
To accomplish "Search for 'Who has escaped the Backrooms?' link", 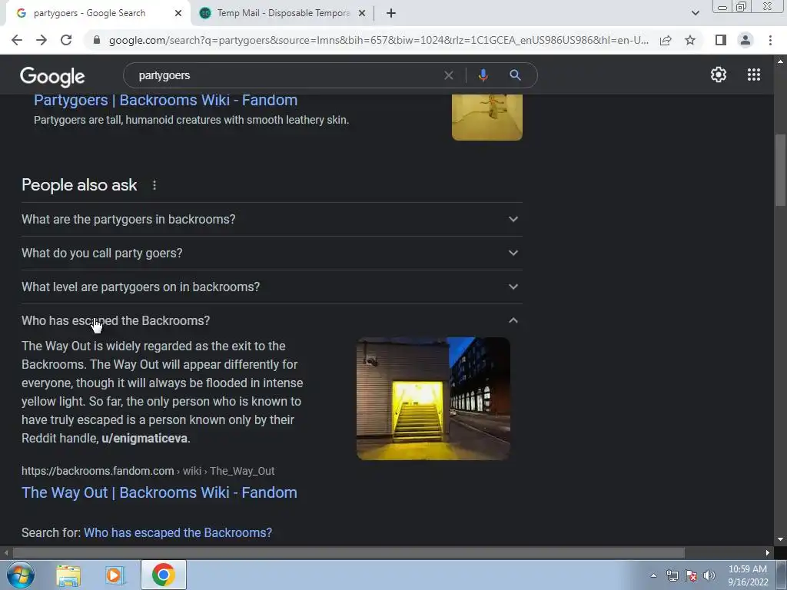I will pyautogui.click(x=178, y=532).
